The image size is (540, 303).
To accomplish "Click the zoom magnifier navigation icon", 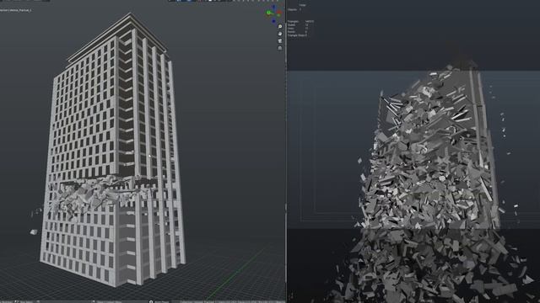I will click(x=280, y=26).
